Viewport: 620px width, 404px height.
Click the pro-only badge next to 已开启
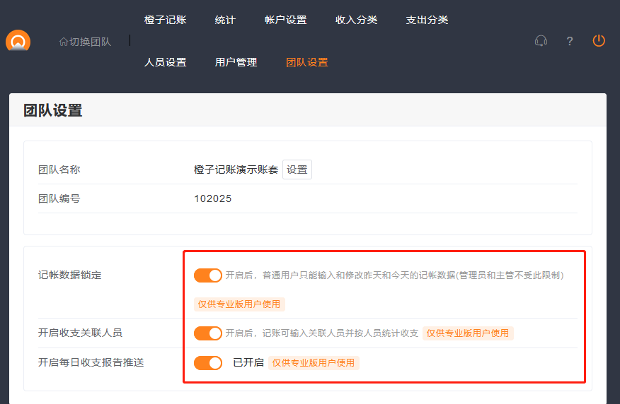click(x=314, y=362)
